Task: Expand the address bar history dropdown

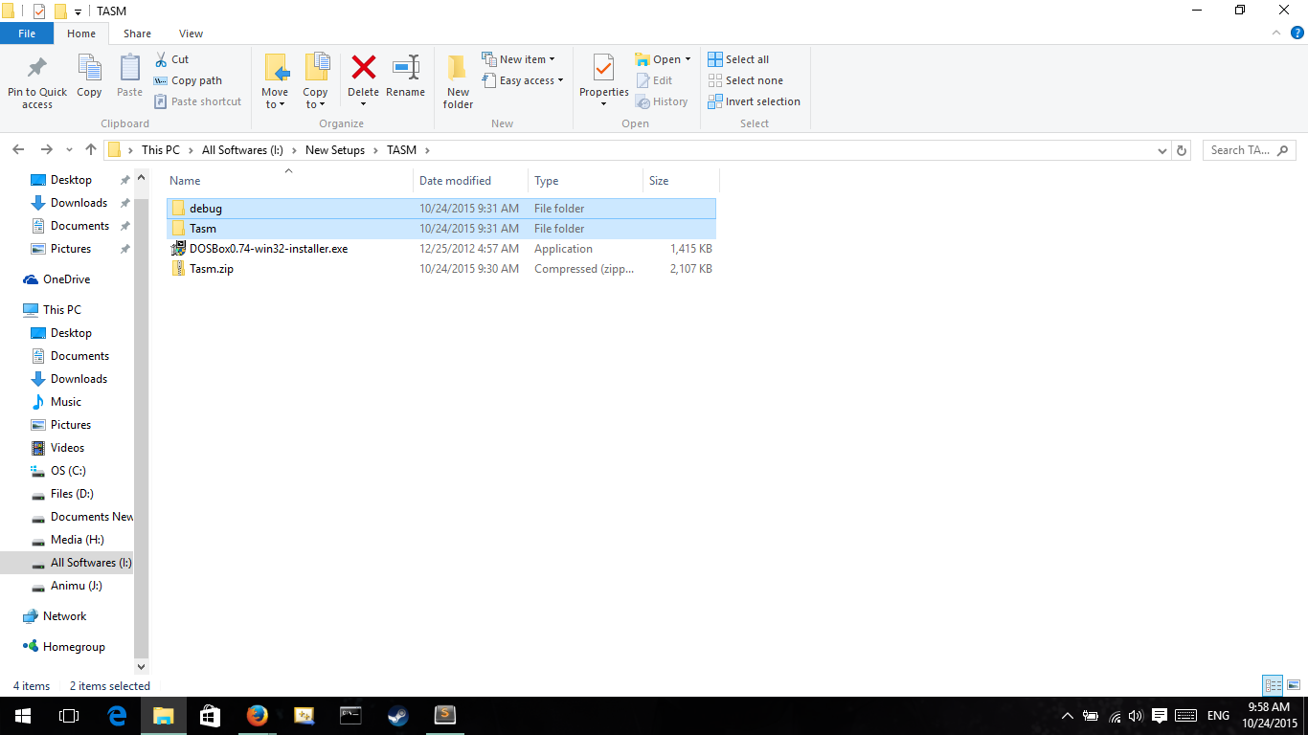Action: click(1161, 150)
